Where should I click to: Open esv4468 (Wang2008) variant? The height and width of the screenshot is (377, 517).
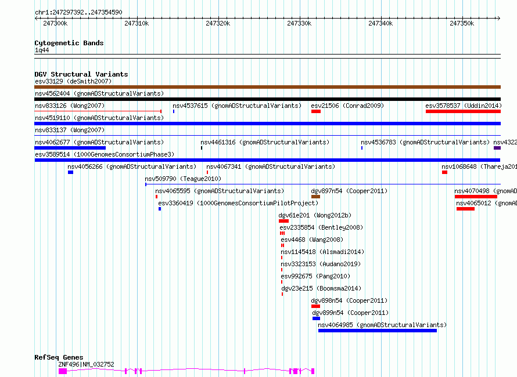pos(312,240)
